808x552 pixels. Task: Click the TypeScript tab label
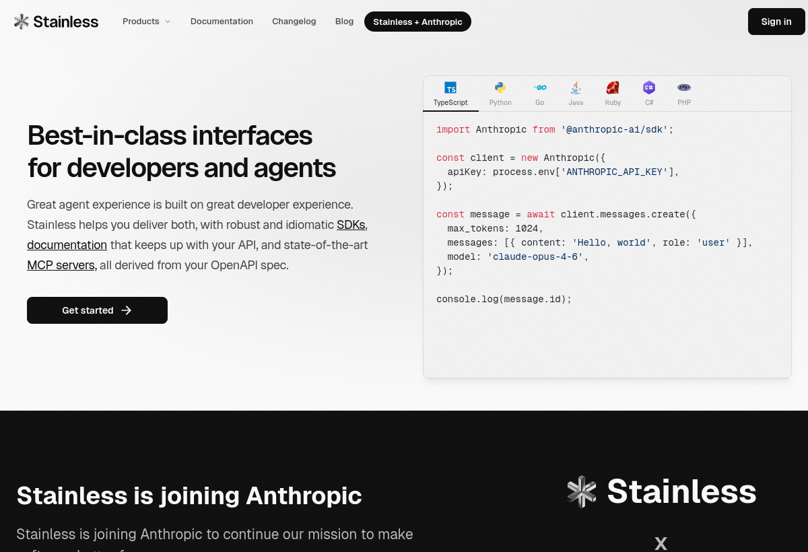tap(450, 103)
